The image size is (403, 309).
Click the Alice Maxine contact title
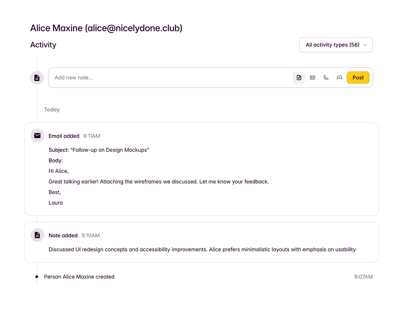pyautogui.click(x=106, y=28)
